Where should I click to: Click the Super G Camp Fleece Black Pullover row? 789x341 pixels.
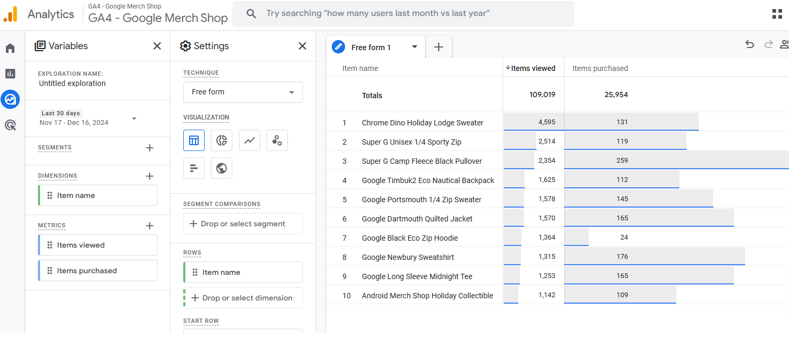tap(558, 161)
